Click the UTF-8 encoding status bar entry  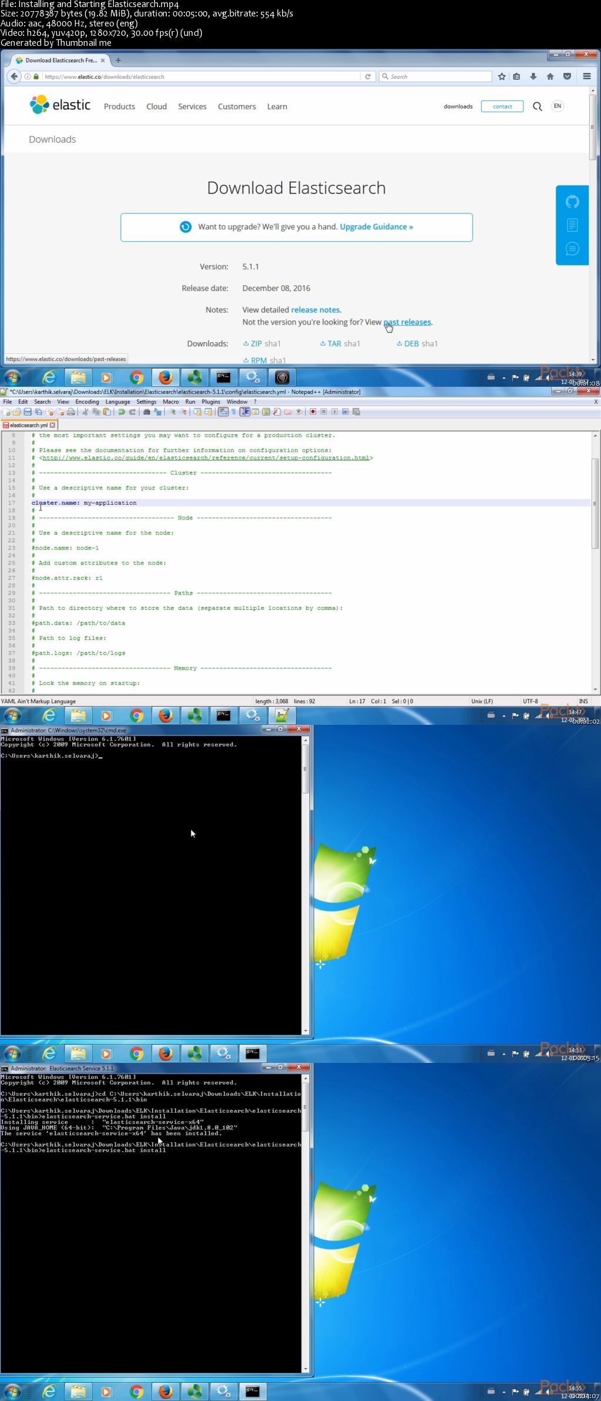pyautogui.click(x=530, y=701)
